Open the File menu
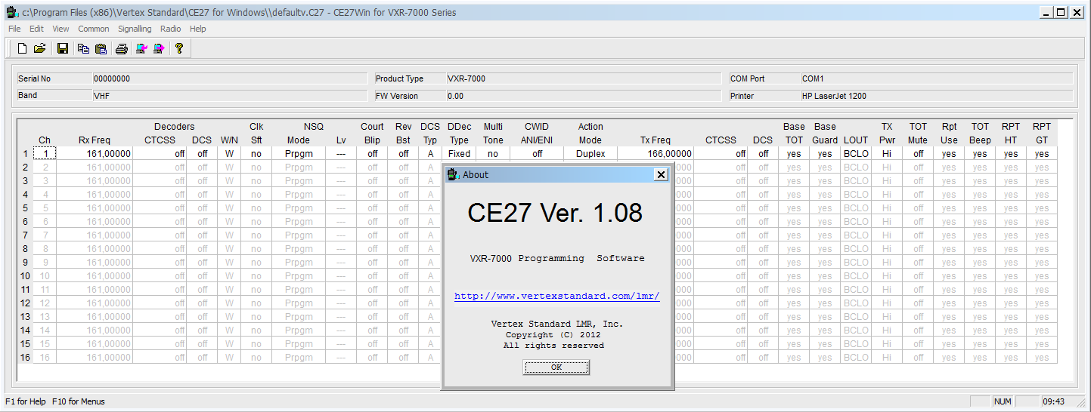Image resolution: width=1091 pixels, height=412 pixels. click(14, 29)
